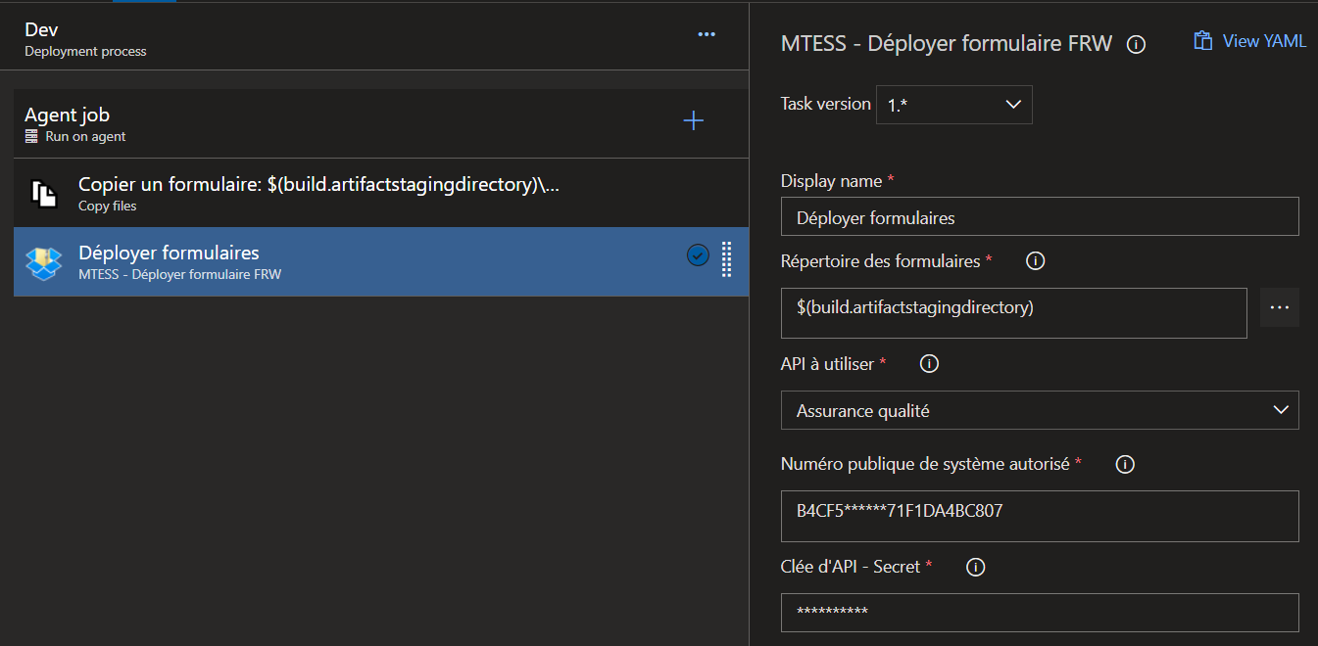Image resolution: width=1318 pixels, height=646 pixels.
Task: Open View YAML link
Action: 1249,41
